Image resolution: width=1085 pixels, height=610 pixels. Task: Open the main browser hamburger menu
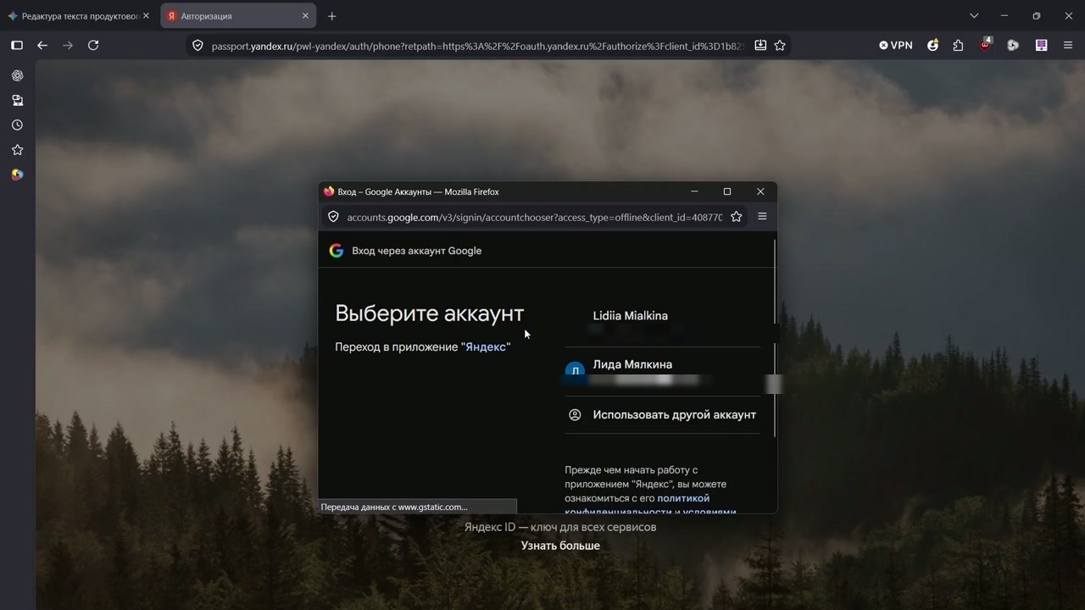pyautogui.click(x=1068, y=45)
